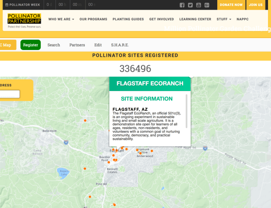This screenshot has width=271, height=208.
Task: Open the Facebook social icon
Action: tap(182, 5)
